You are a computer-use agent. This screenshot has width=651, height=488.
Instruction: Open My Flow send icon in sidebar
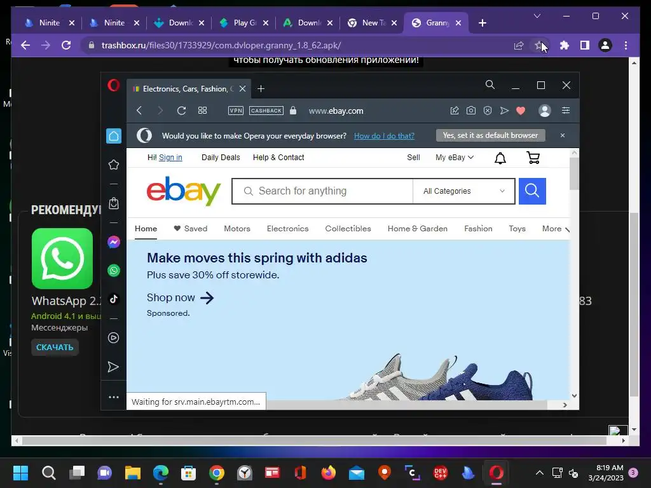tap(113, 367)
